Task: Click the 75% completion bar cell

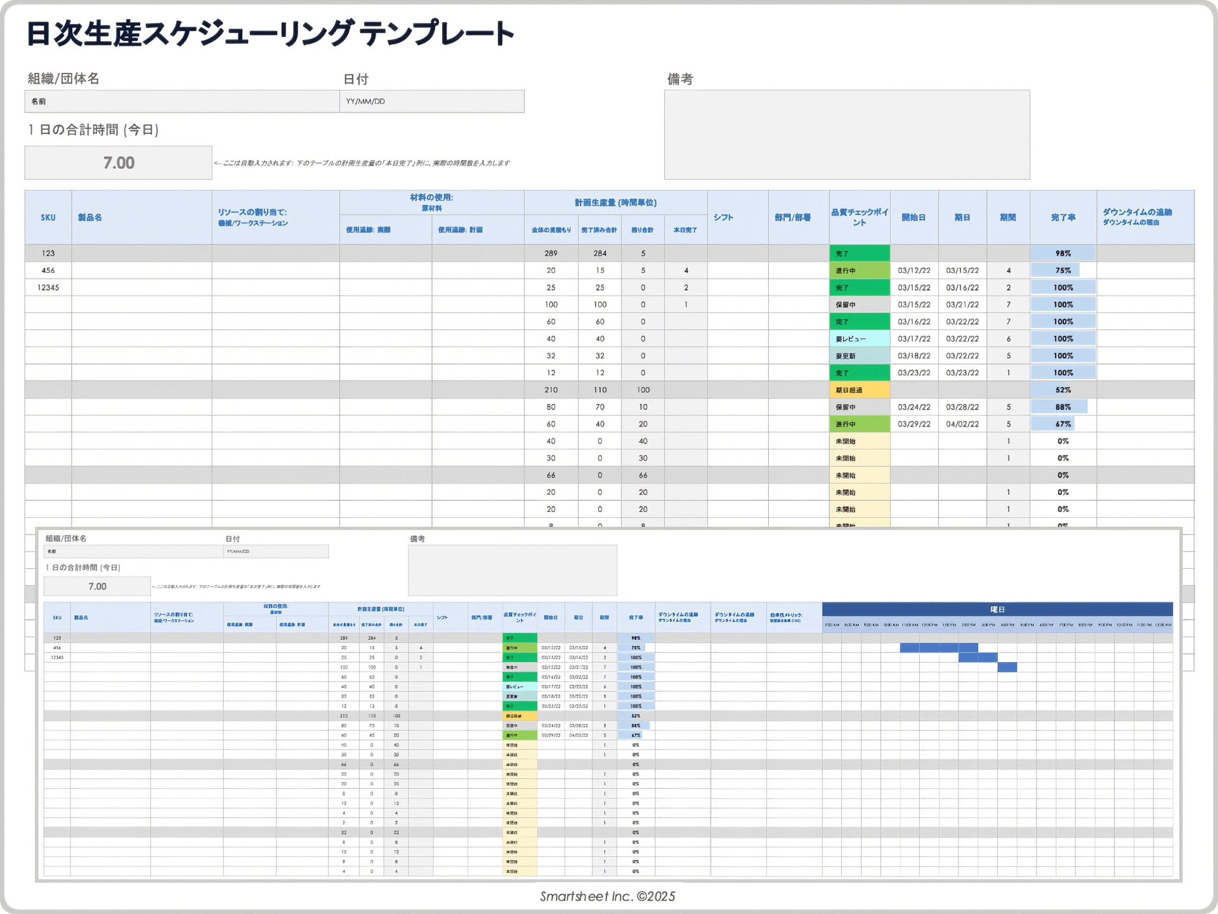Action: pos(1063,270)
